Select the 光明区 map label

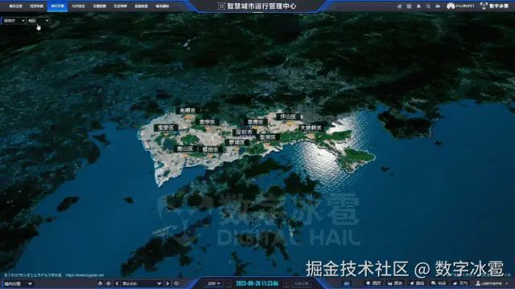[187, 111]
